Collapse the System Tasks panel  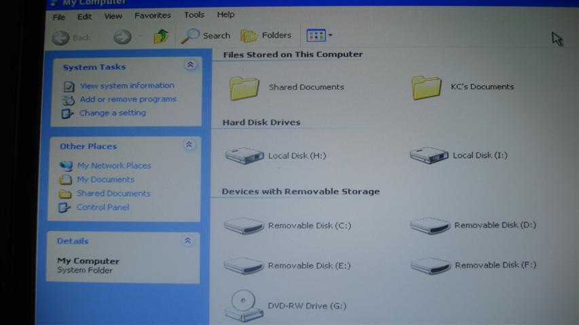click(190, 65)
